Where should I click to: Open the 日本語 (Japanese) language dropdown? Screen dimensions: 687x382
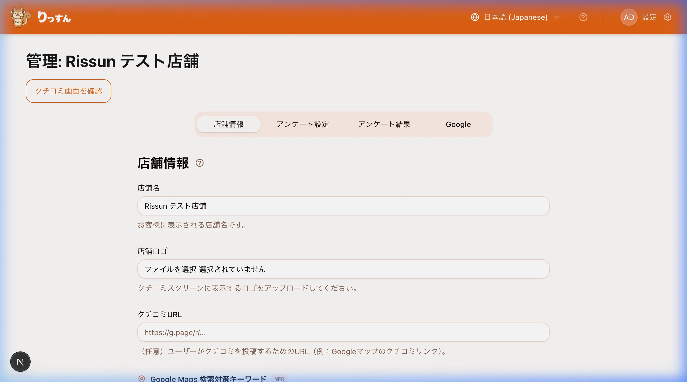click(515, 17)
